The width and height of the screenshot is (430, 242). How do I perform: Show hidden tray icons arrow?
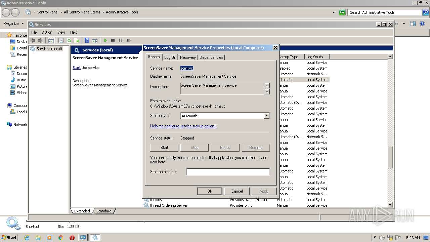[x=375, y=237]
